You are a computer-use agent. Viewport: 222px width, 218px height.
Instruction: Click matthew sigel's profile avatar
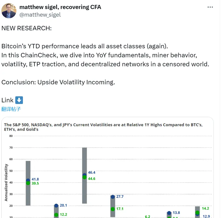pyautogui.click(x=9, y=11)
